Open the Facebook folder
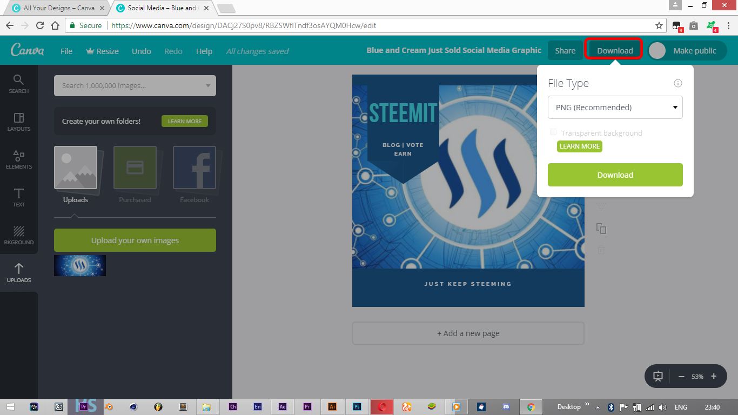 pyautogui.click(x=194, y=168)
